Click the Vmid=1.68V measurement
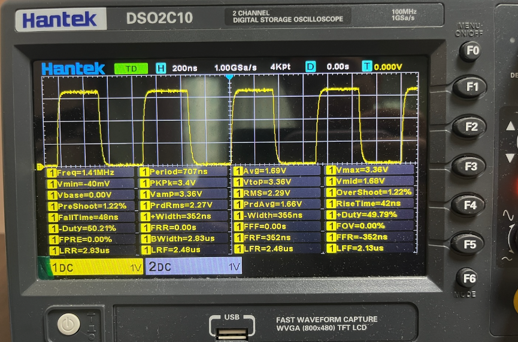The height and width of the screenshot is (342, 518). (369, 181)
